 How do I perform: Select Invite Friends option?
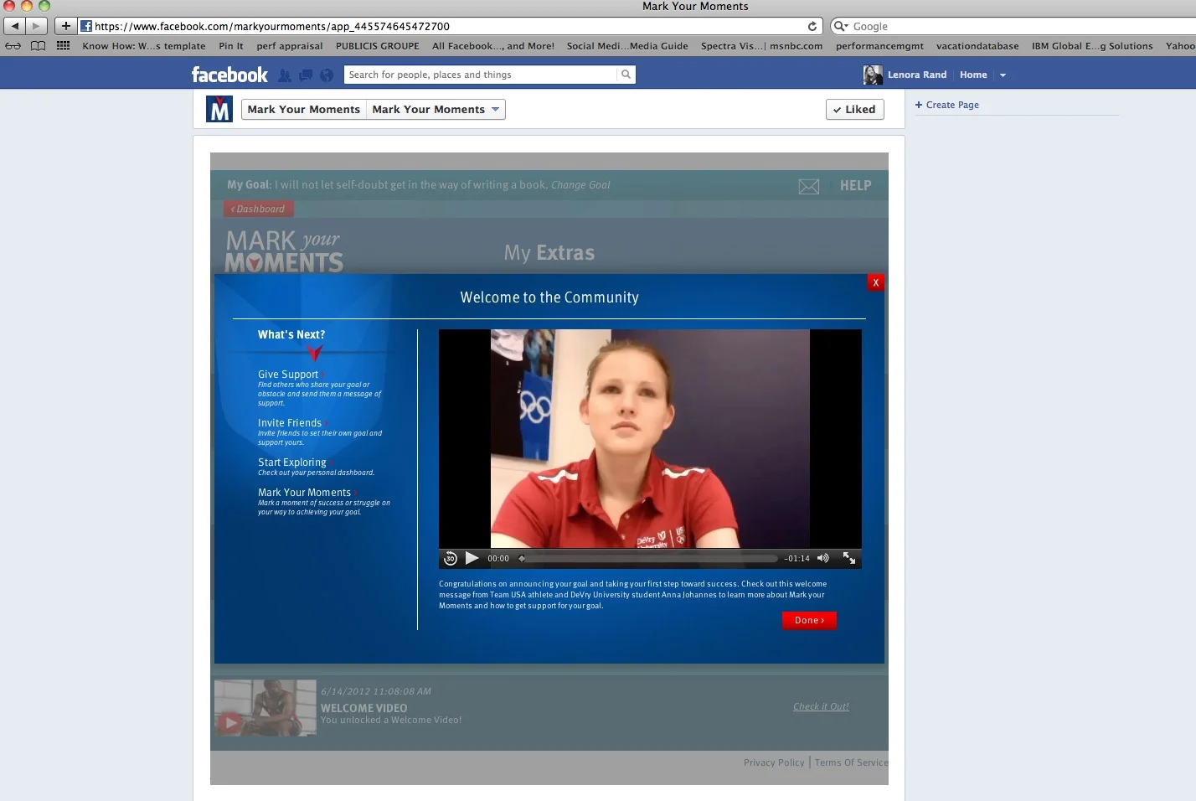pyautogui.click(x=290, y=423)
